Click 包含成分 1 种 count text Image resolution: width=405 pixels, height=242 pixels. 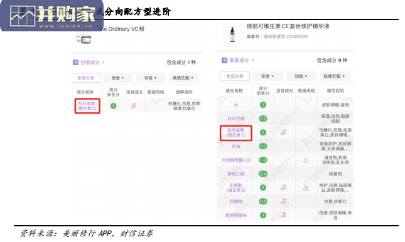pos(181,62)
